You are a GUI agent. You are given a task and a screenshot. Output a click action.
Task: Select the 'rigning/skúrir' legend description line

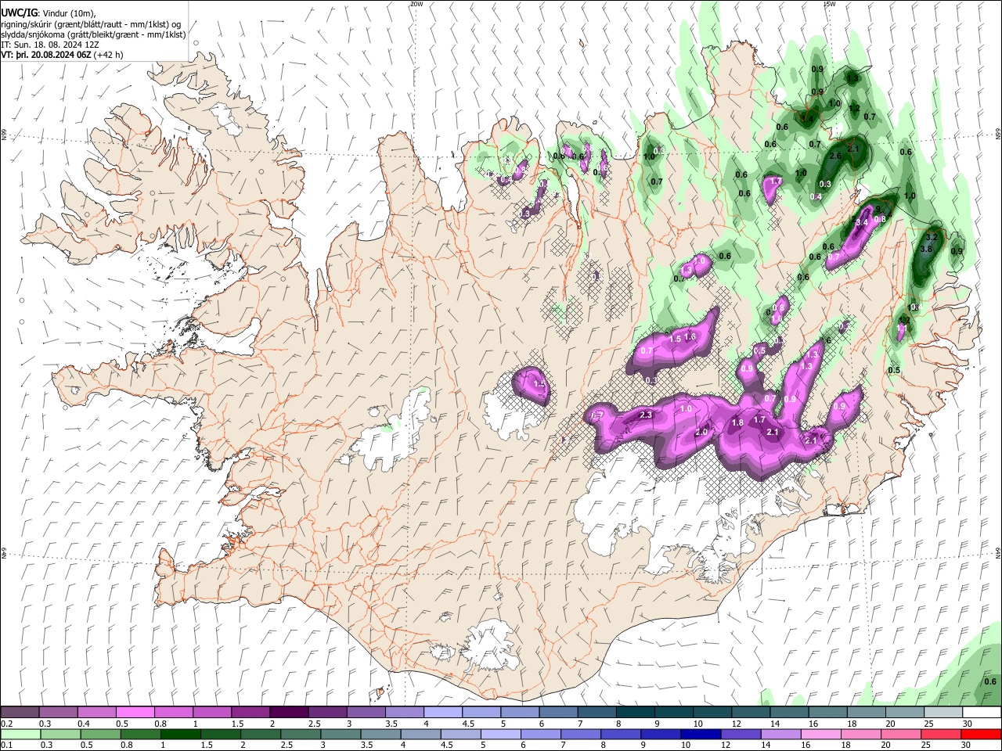[91, 24]
